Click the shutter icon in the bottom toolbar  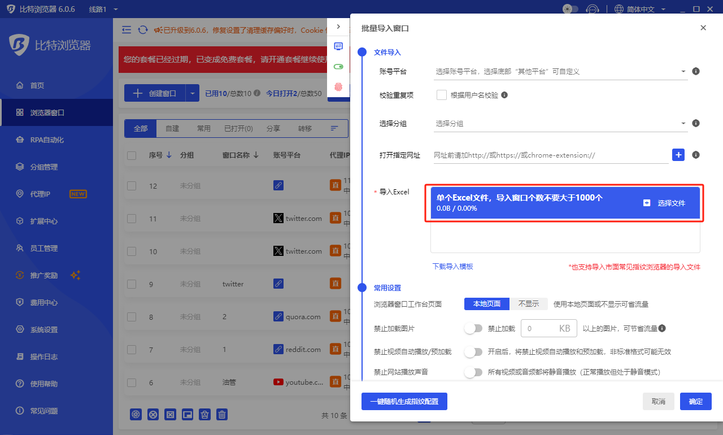pos(136,414)
